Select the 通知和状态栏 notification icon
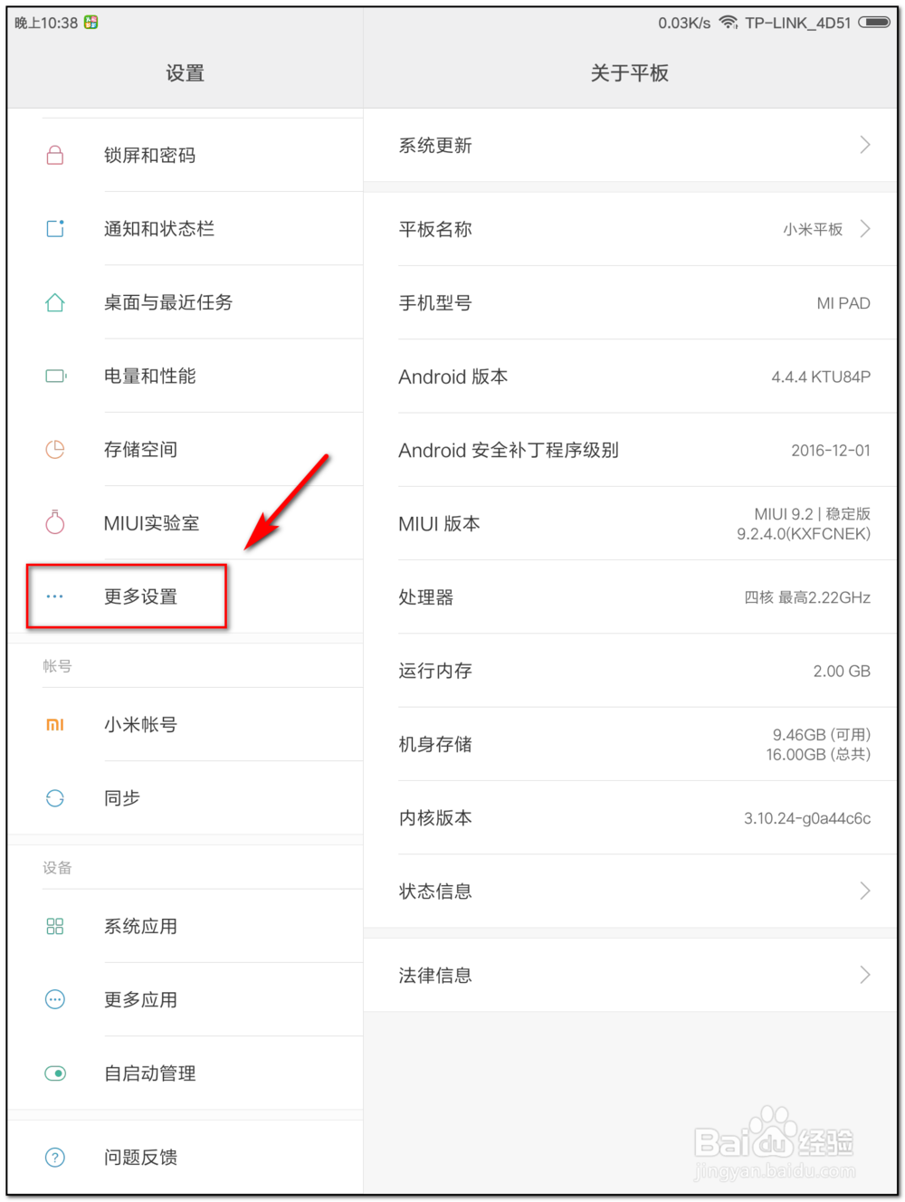The height and width of the screenshot is (1202, 905). point(55,228)
